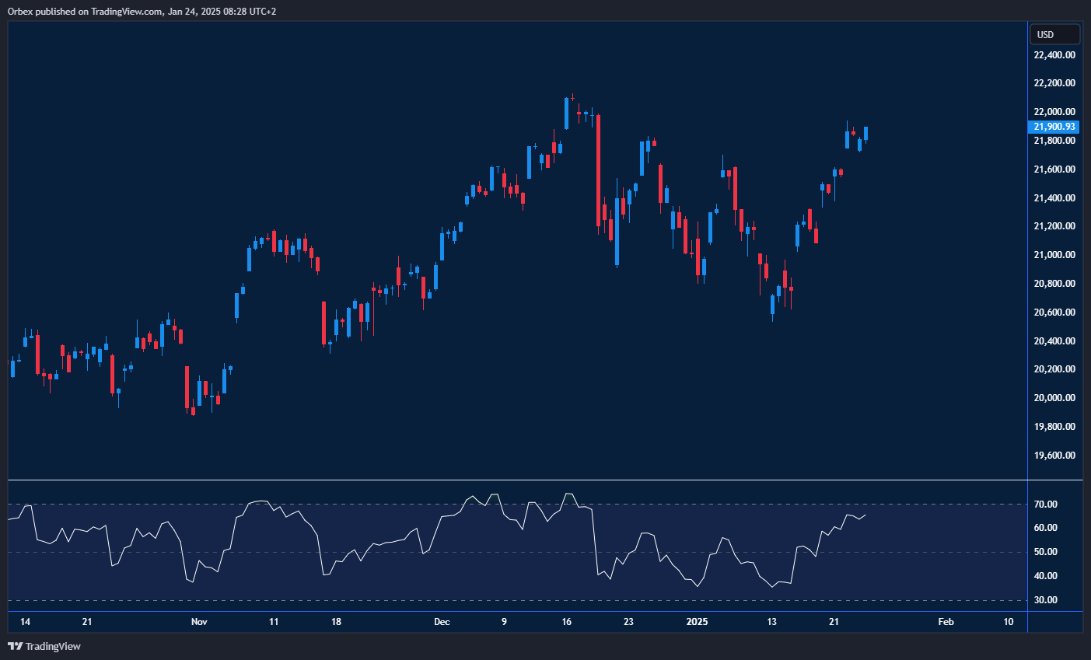Click the 22,200.00 price axis label
This screenshot has width=1091, height=660.
coord(1054,83)
